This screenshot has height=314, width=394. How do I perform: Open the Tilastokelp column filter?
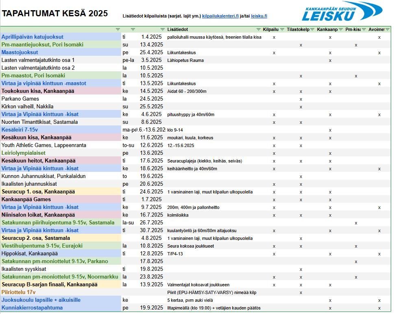point(312,29)
